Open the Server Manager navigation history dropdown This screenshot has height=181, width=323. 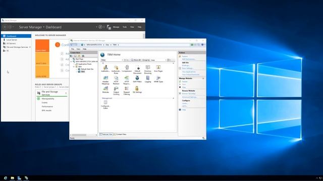14,27
